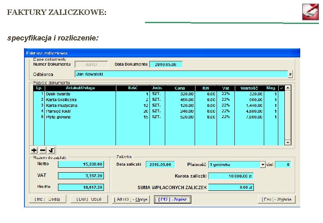The height and width of the screenshot is (223, 323).
Task: Click the value cell 900.00
Action: click(x=249, y=100)
